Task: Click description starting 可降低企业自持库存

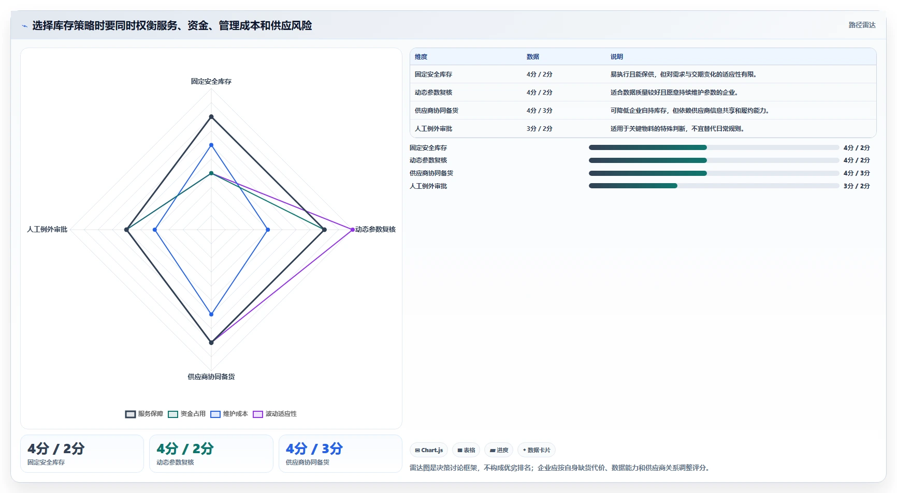Action: 691,111
